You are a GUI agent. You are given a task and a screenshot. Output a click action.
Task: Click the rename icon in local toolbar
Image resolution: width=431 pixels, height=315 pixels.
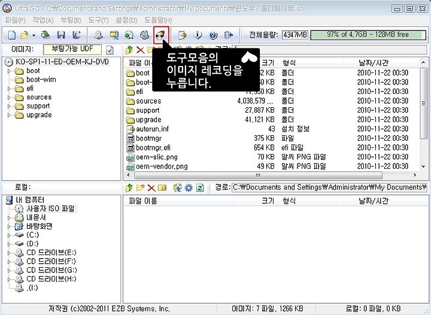[162, 187]
